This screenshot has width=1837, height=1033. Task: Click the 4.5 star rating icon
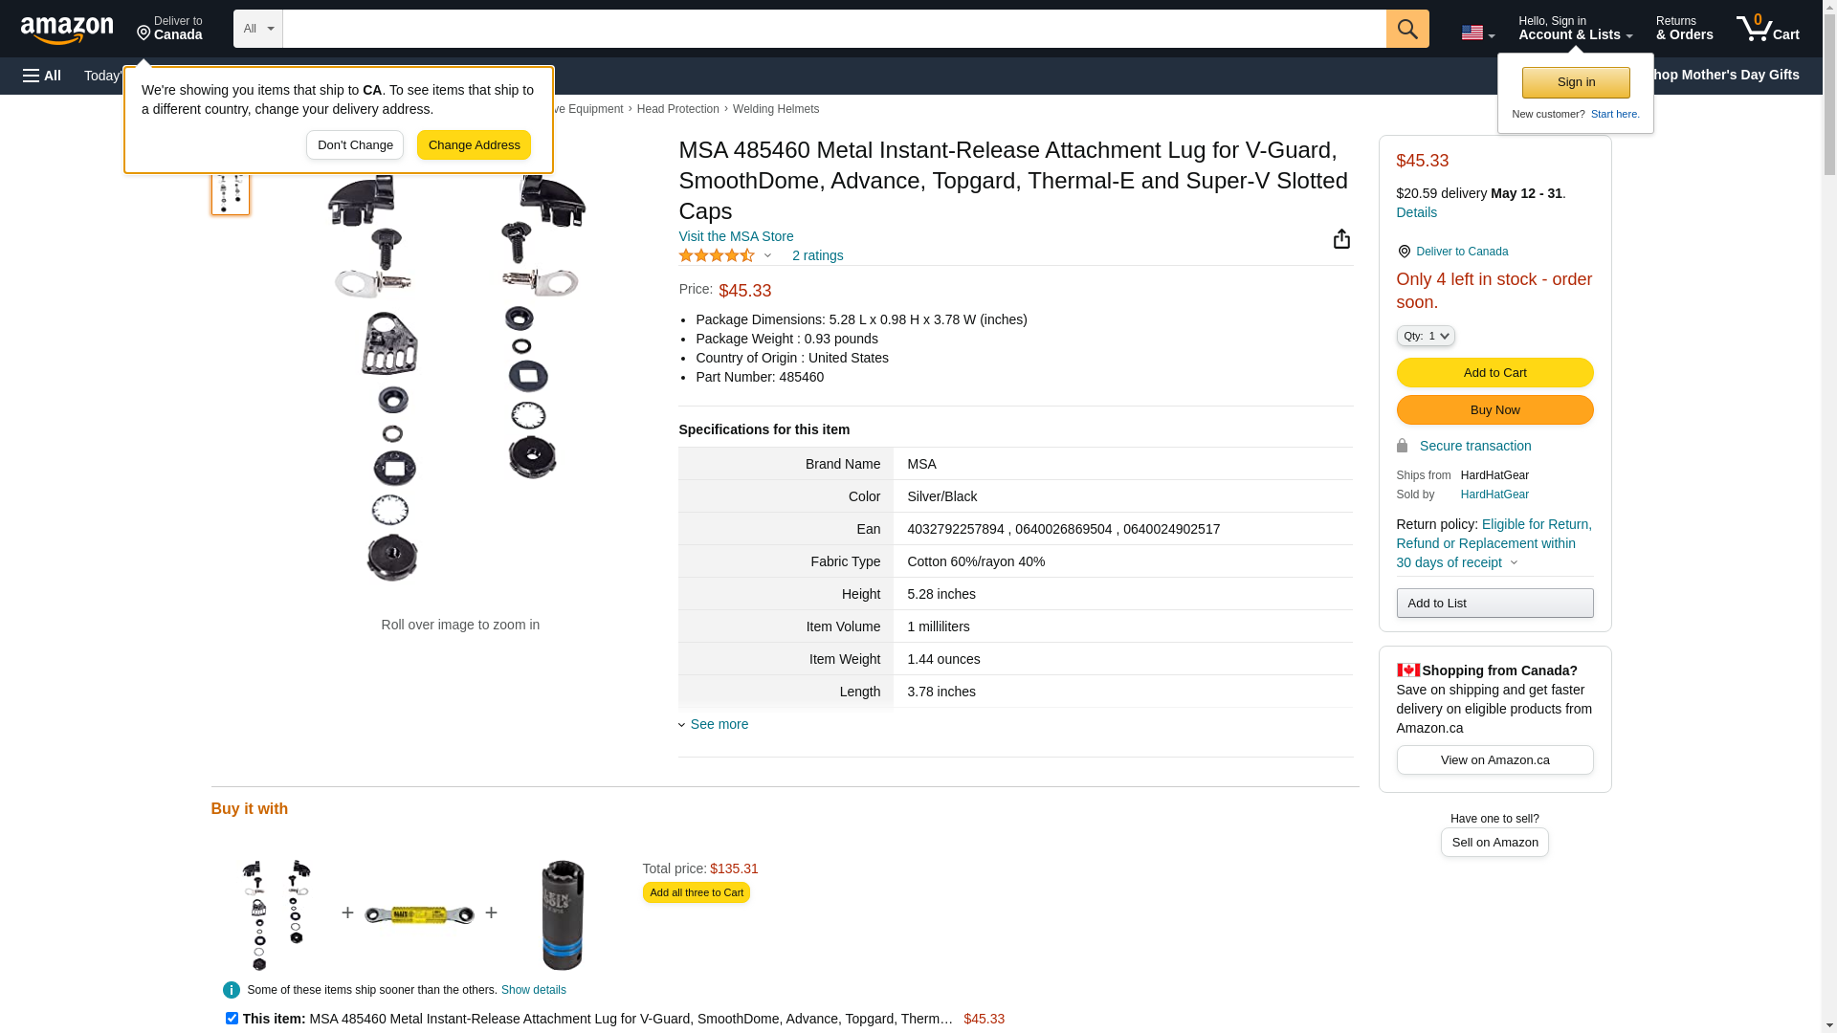click(x=718, y=255)
